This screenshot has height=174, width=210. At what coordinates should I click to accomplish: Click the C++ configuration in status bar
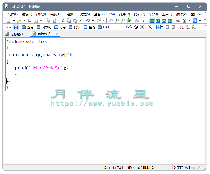point(107,168)
